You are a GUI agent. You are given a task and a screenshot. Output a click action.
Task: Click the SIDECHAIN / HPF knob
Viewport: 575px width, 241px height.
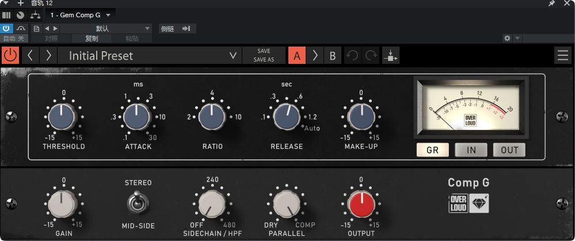coord(212,204)
